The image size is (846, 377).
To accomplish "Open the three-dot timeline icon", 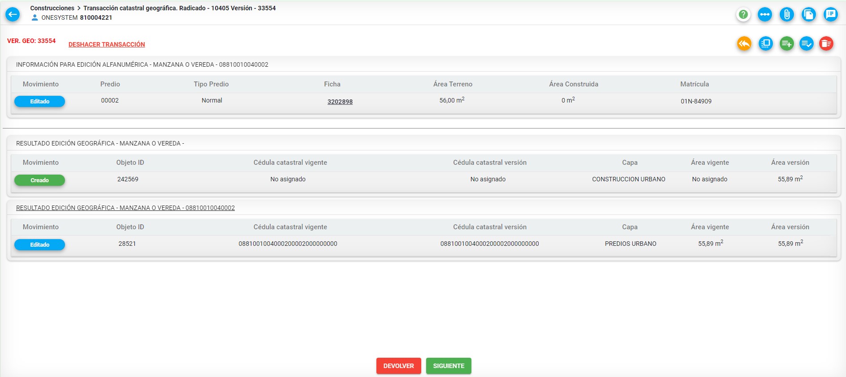I will coord(765,14).
